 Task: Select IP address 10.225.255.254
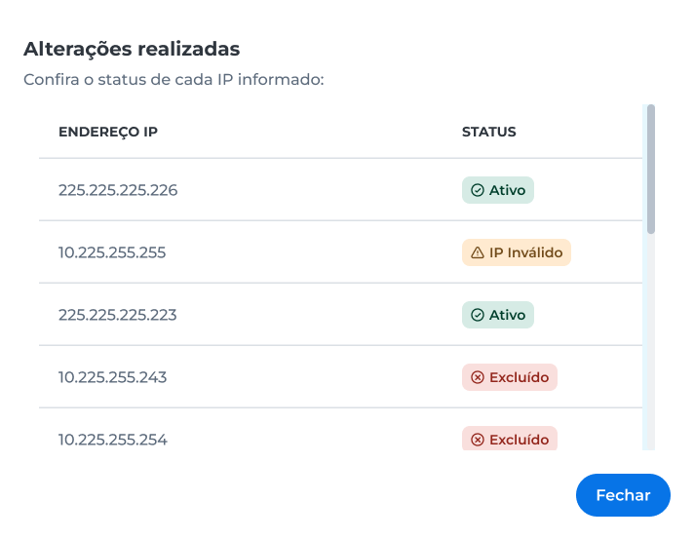113,440
